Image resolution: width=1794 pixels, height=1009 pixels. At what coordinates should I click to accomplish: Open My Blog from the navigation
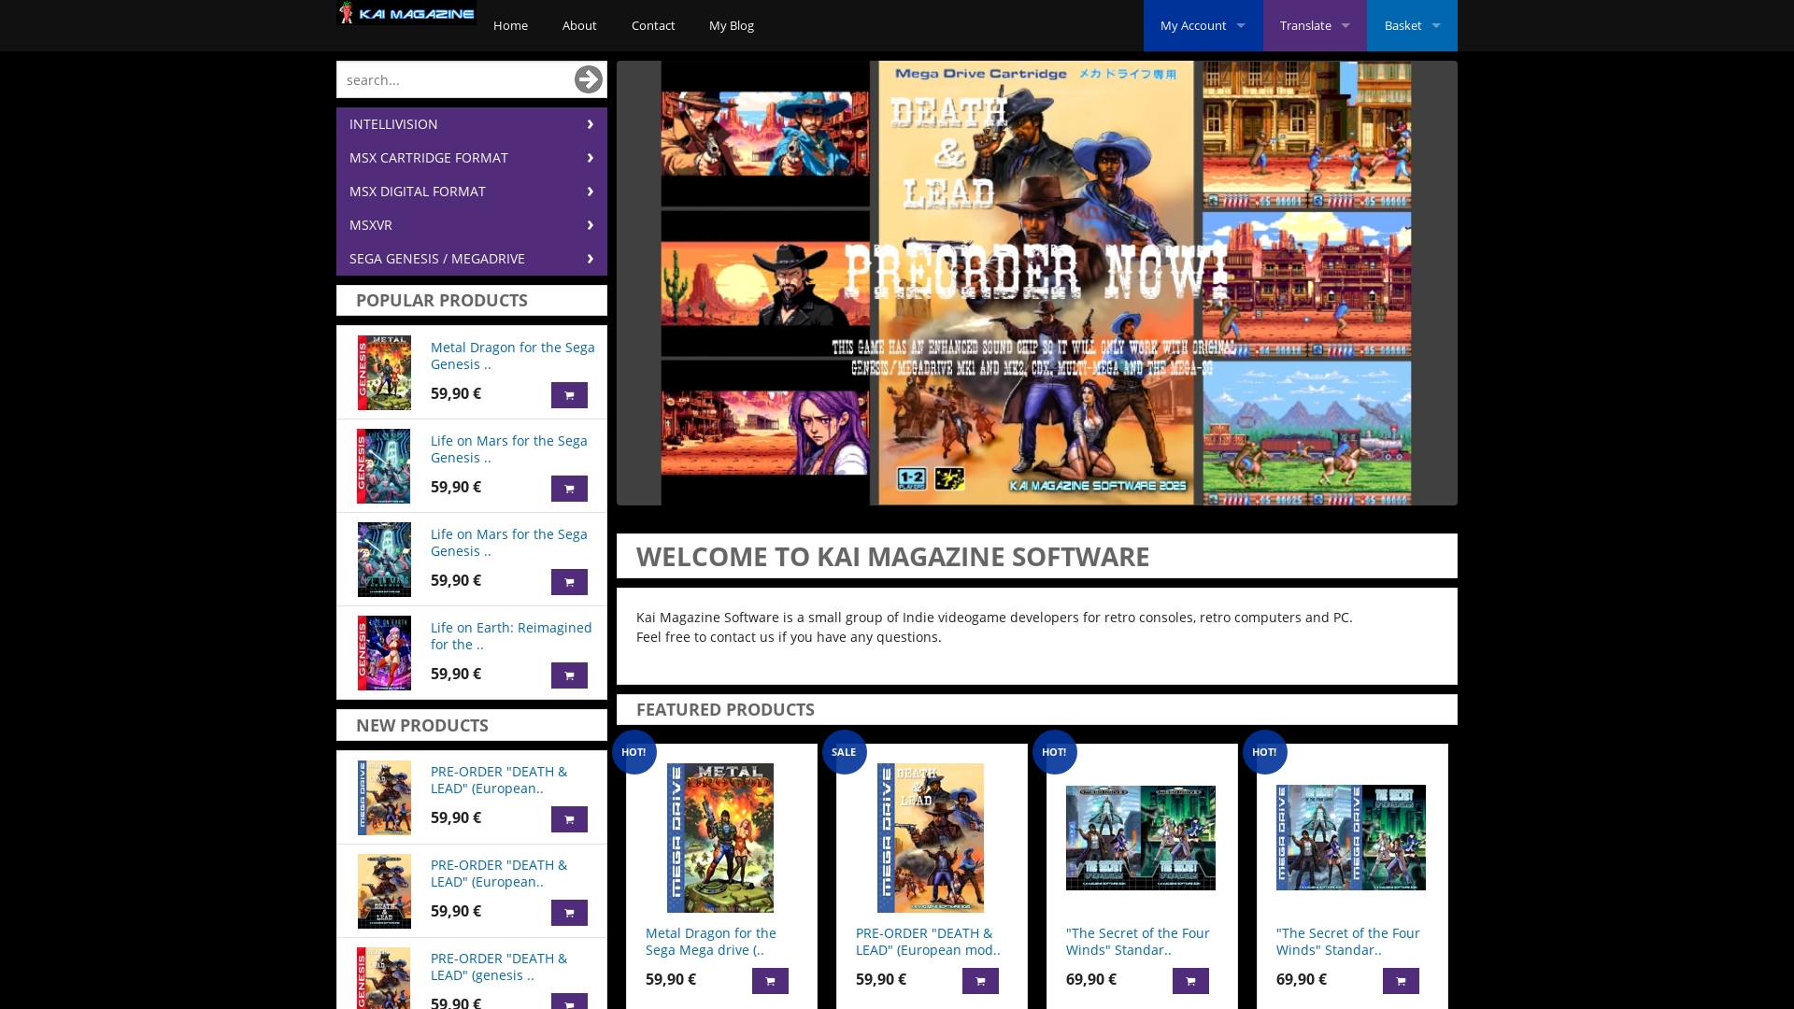(732, 25)
